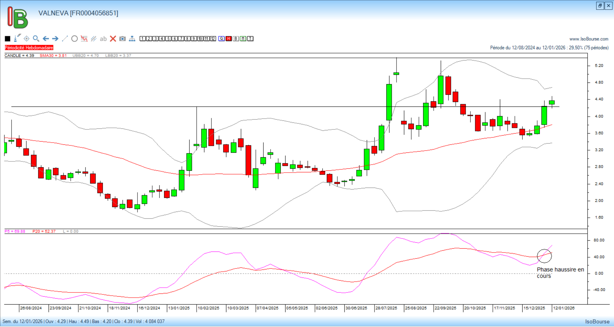The image size is (614, 327).
Task: Select the circle drawing tool
Action: point(75,39)
